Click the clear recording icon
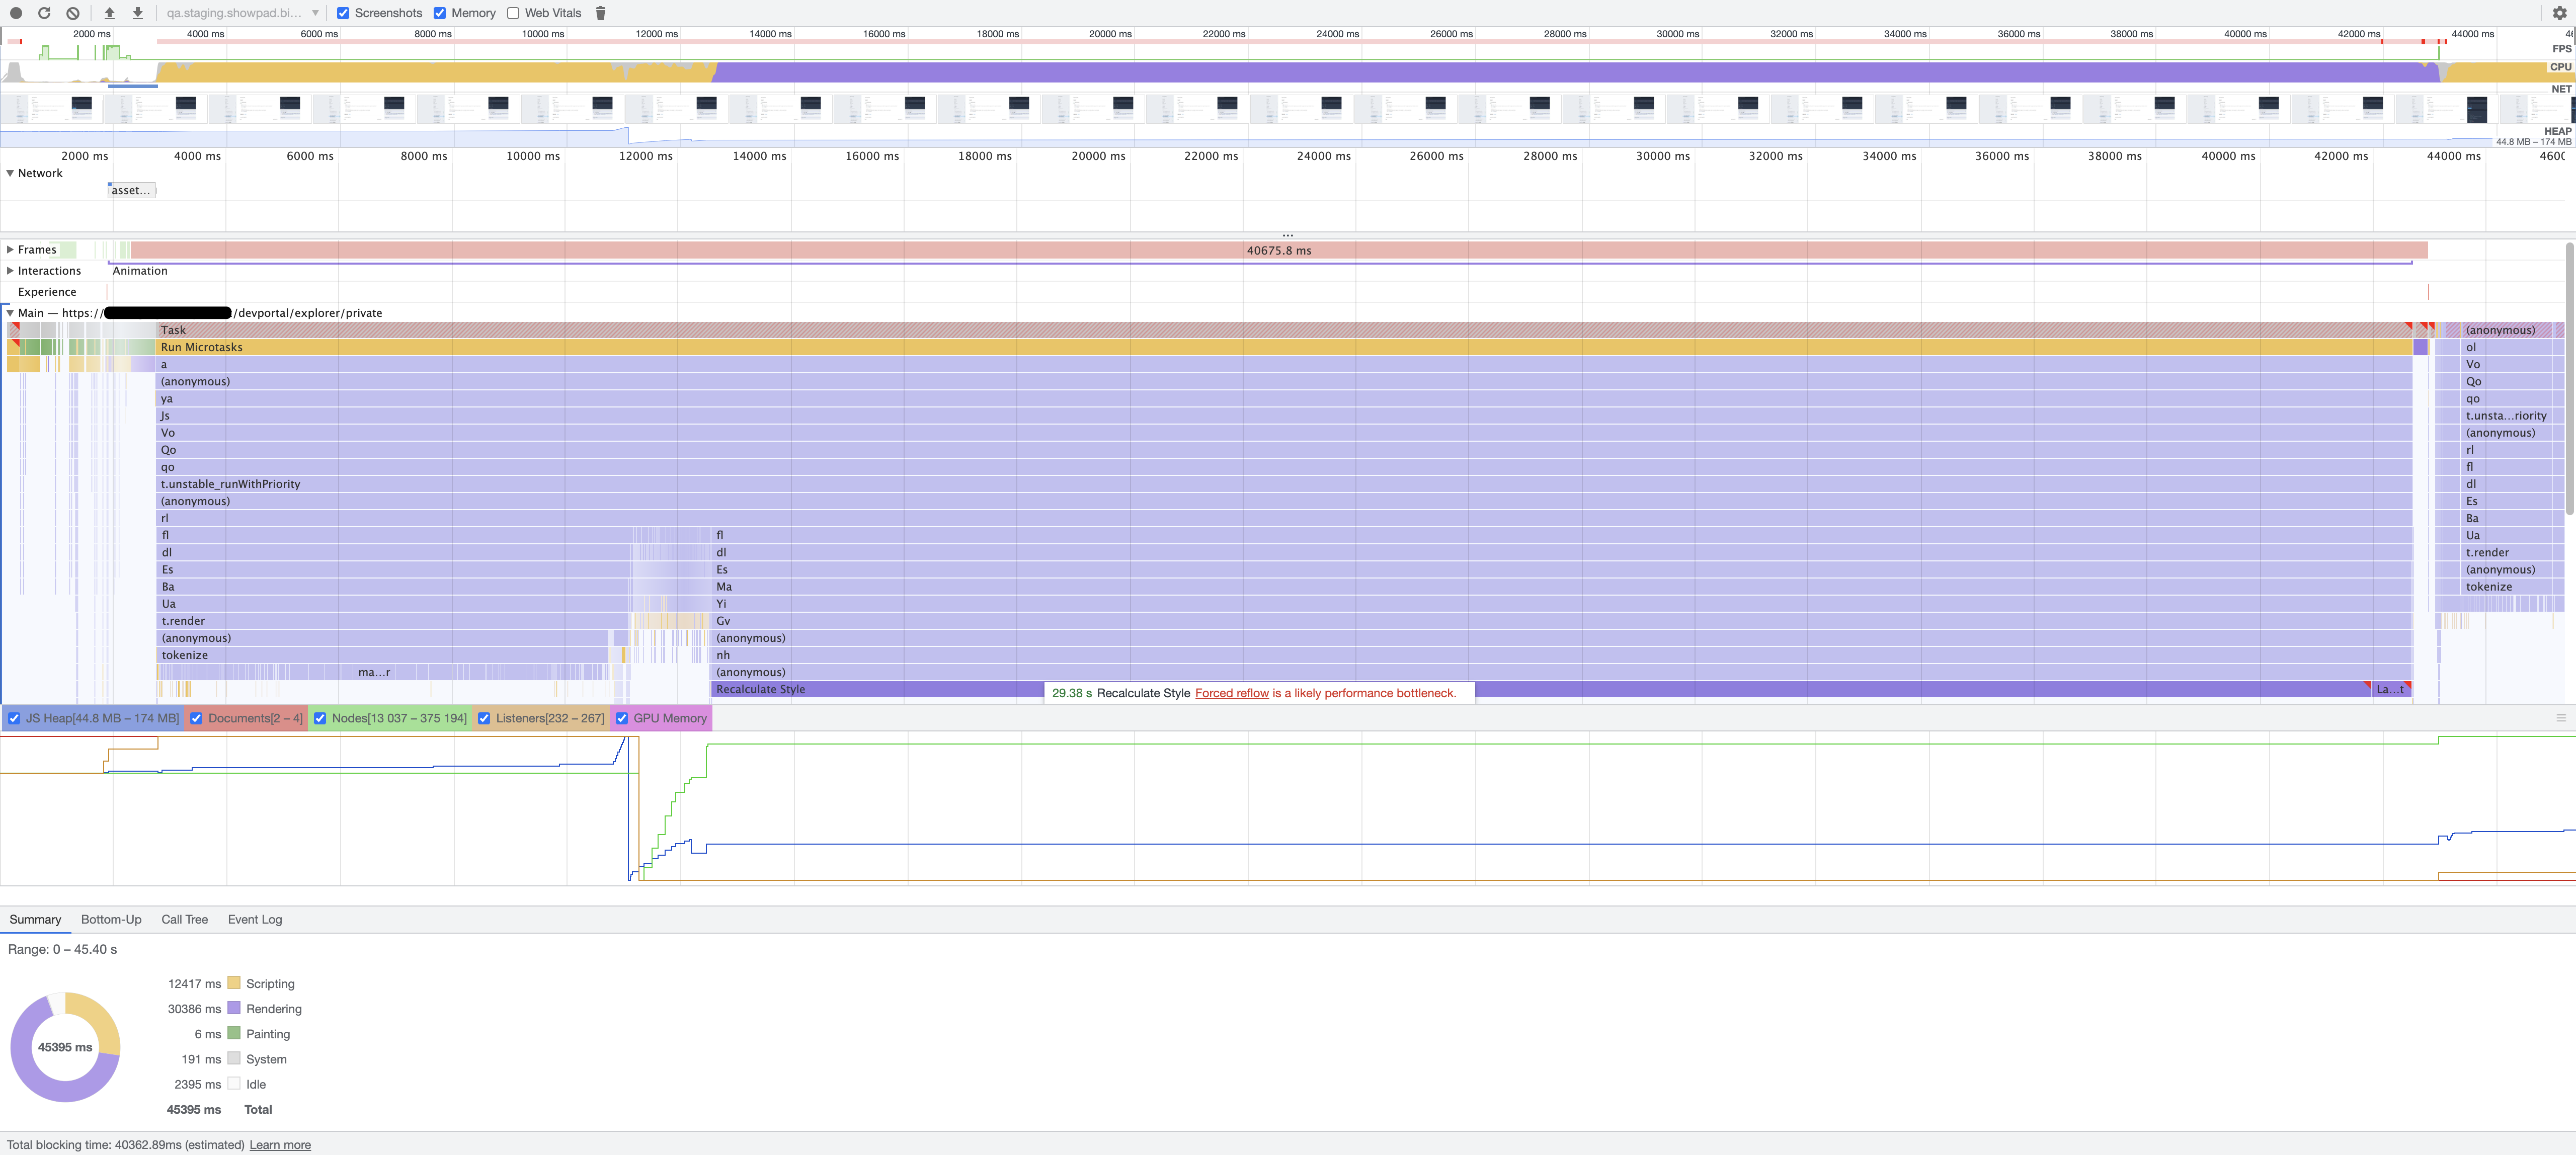This screenshot has width=2576, height=1155. tap(73, 13)
